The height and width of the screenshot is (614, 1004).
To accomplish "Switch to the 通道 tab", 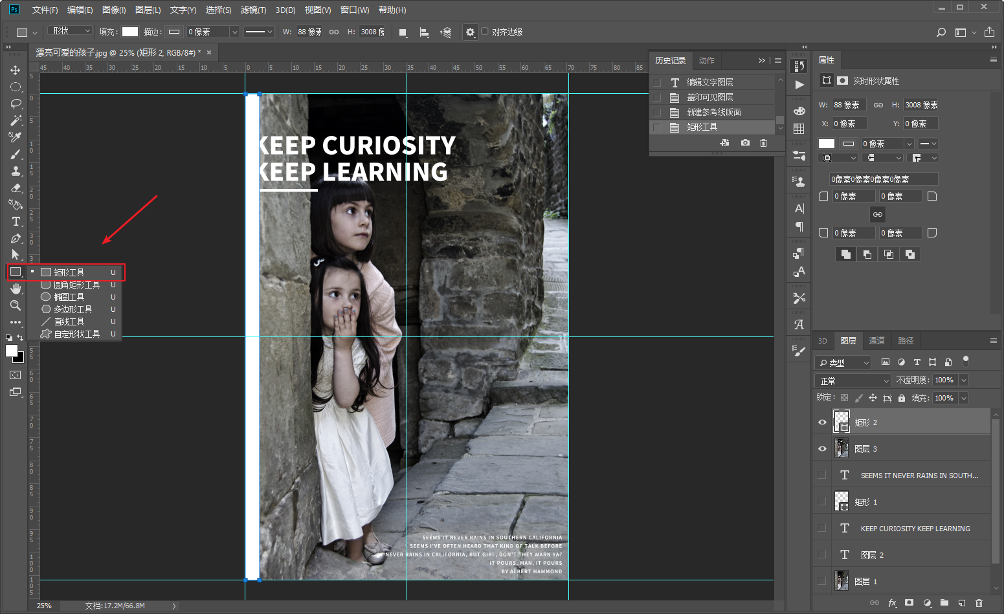I will 876,341.
